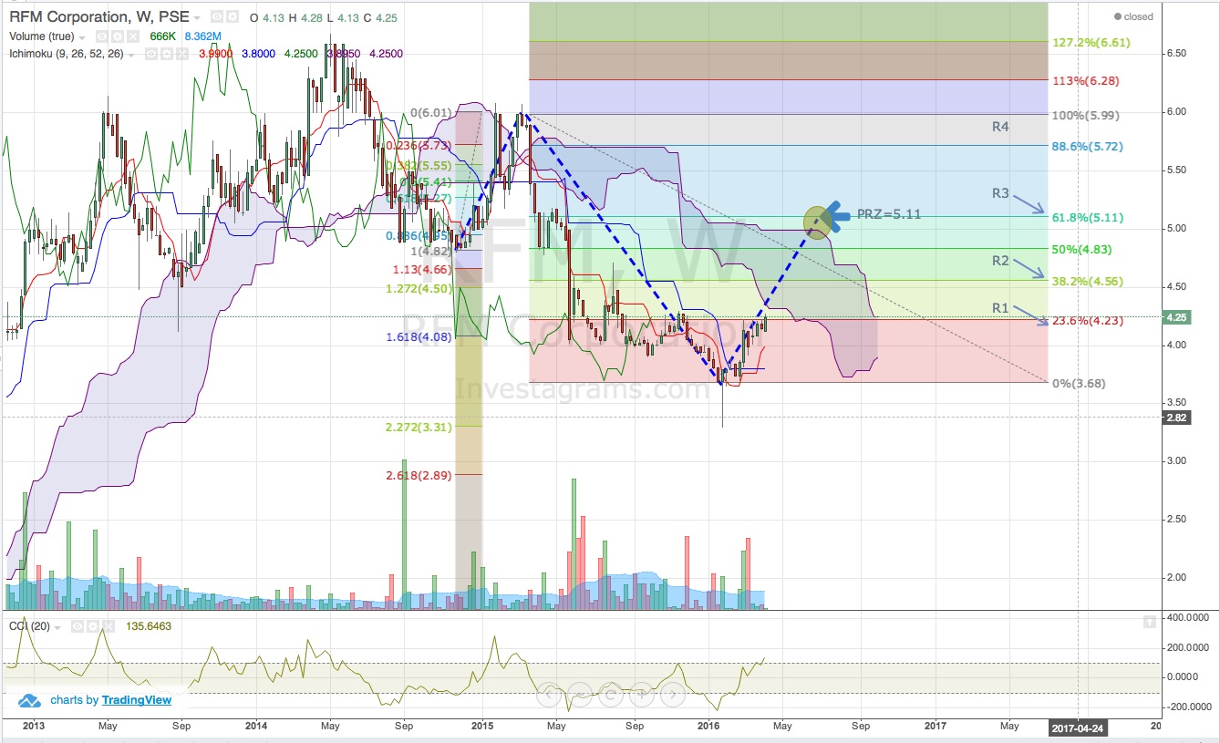Remove the Ichimoku indicator with its X button
The height and width of the screenshot is (743, 1220).
click(x=181, y=54)
